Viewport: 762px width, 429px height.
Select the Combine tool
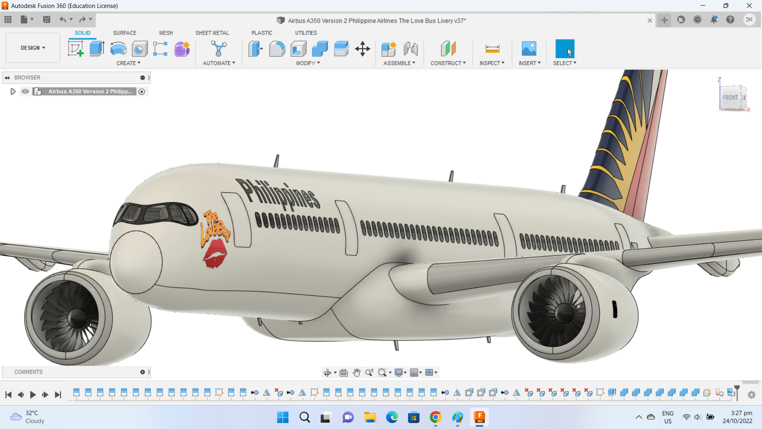coord(320,49)
